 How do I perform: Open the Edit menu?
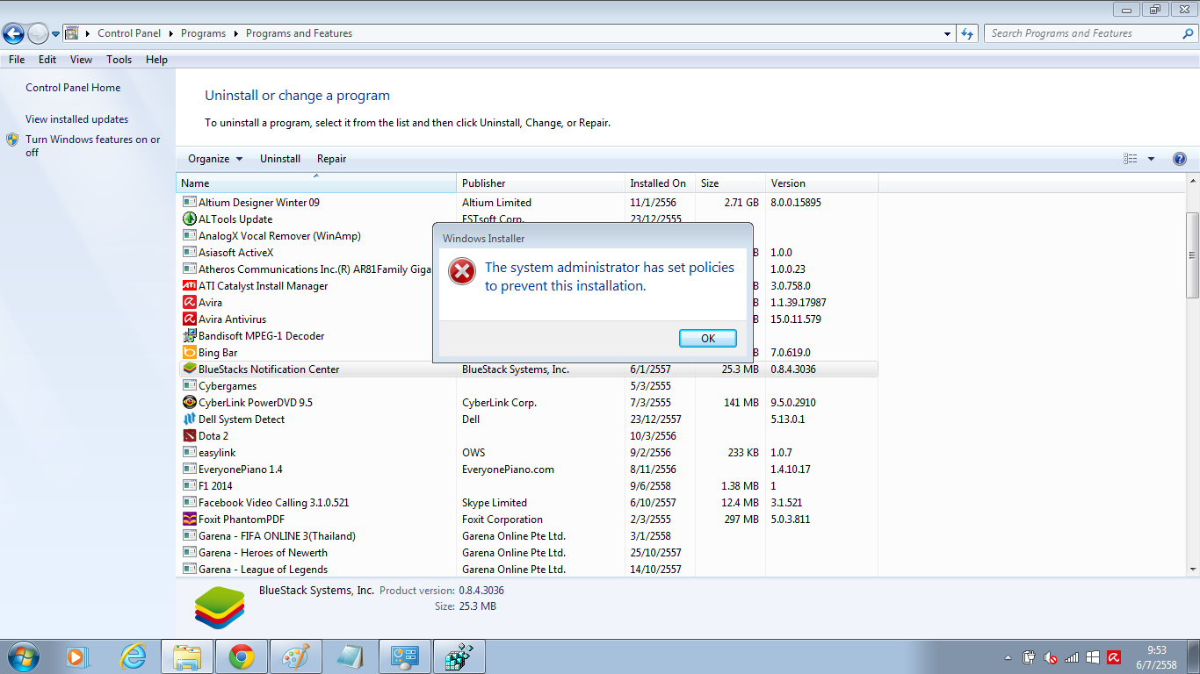click(47, 60)
